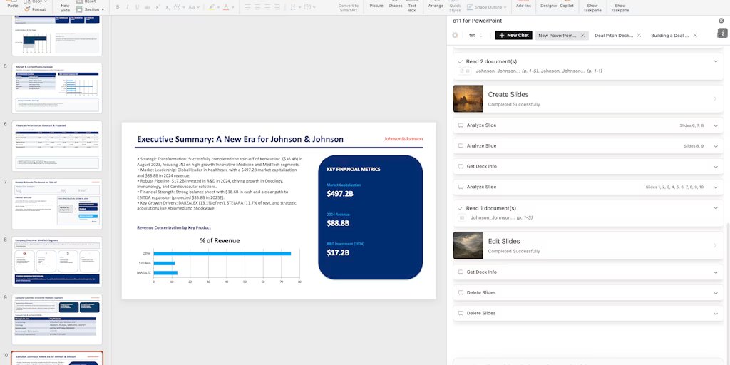Click the info icon in task pane
This screenshot has width=730, height=365.
[x=721, y=34]
